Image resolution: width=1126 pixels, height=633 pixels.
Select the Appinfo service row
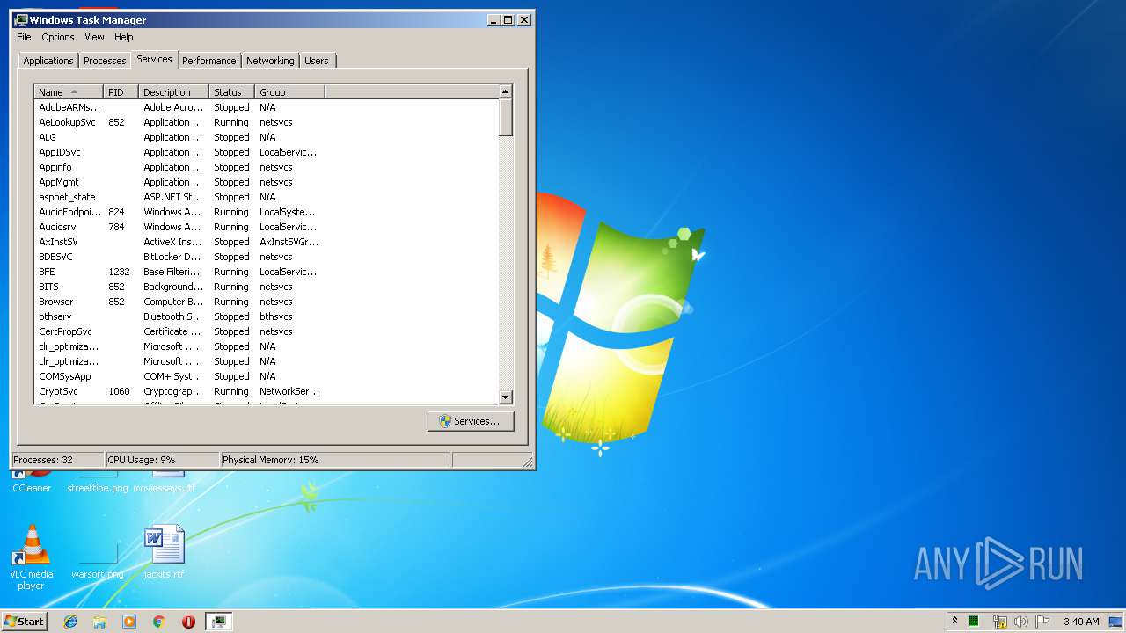(x=266, y=167)
